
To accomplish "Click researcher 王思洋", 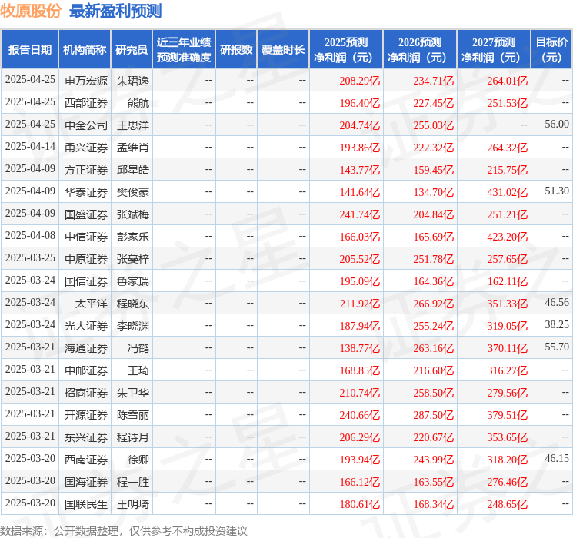I will pyautogui.click(x=133, y=125).
